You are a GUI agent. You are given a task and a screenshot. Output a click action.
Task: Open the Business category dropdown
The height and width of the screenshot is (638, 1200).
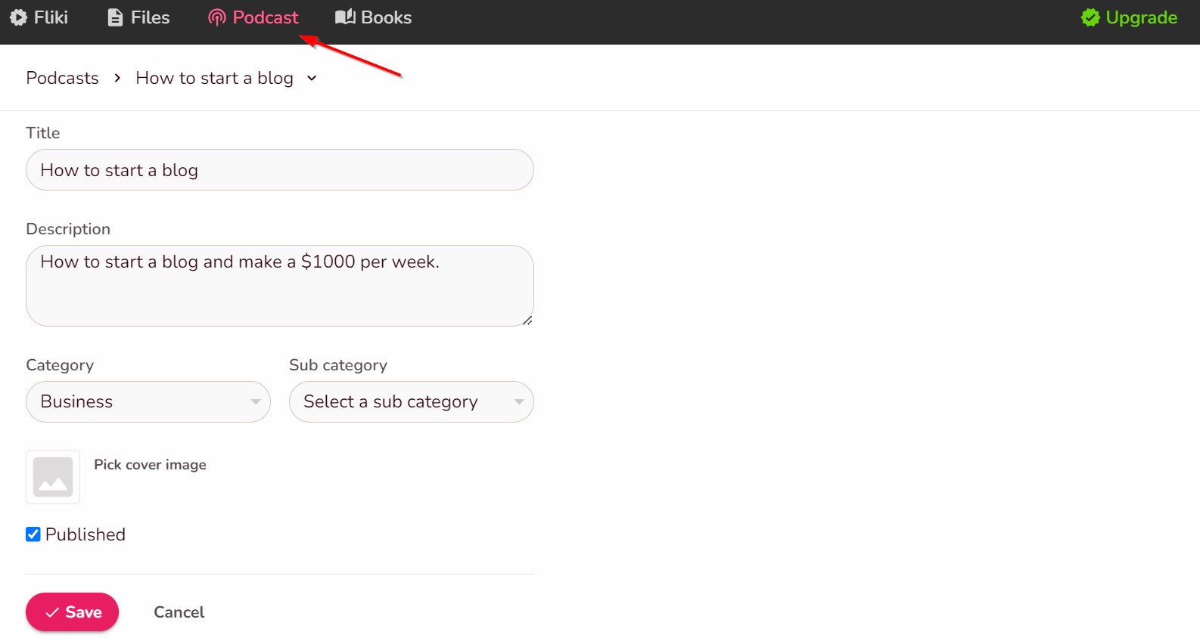148,401
